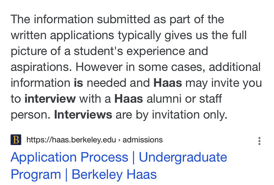Open the three-dot result options menu
This screenshot has width=274, height=185.
[x=259, y=141]
